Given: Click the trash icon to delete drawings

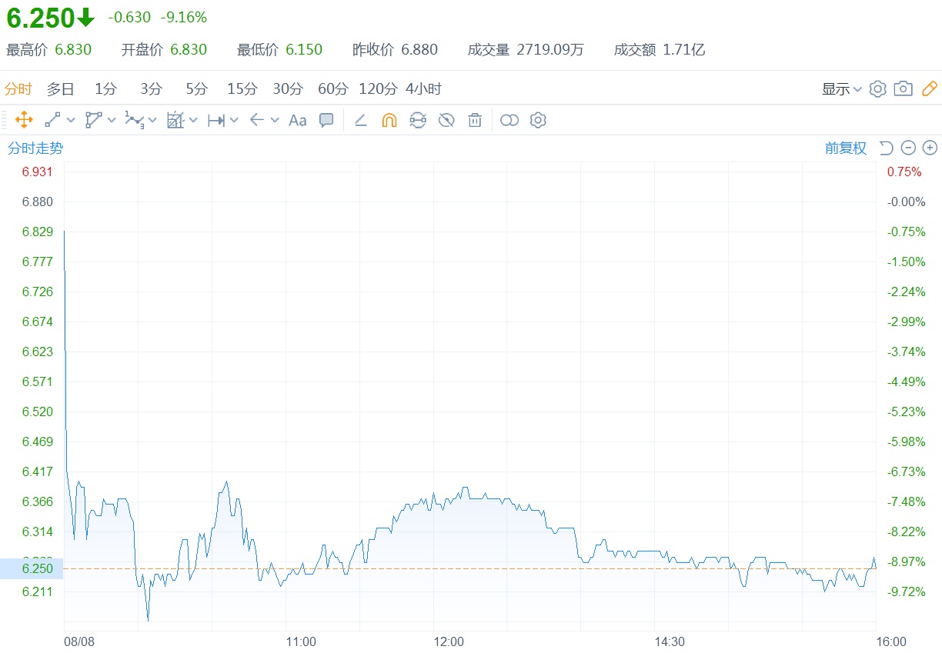Looking at the screenshot, I should coord(475,120).
